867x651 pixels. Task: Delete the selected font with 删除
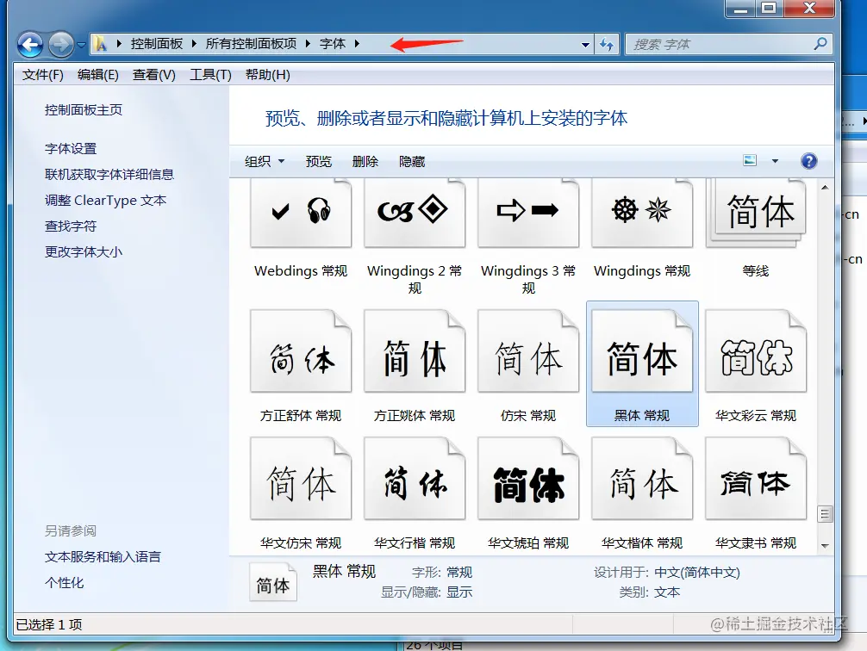(367, 161)
